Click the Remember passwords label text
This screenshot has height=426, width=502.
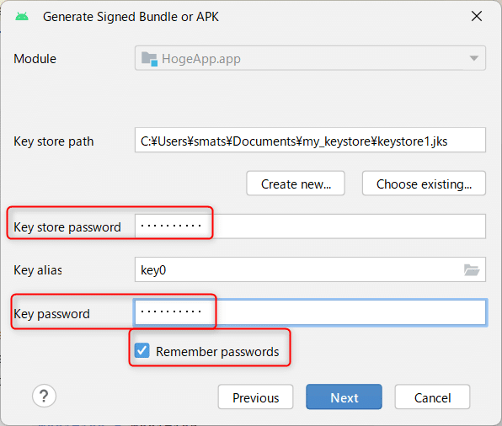pyautogui.click(x=217, y=352)
